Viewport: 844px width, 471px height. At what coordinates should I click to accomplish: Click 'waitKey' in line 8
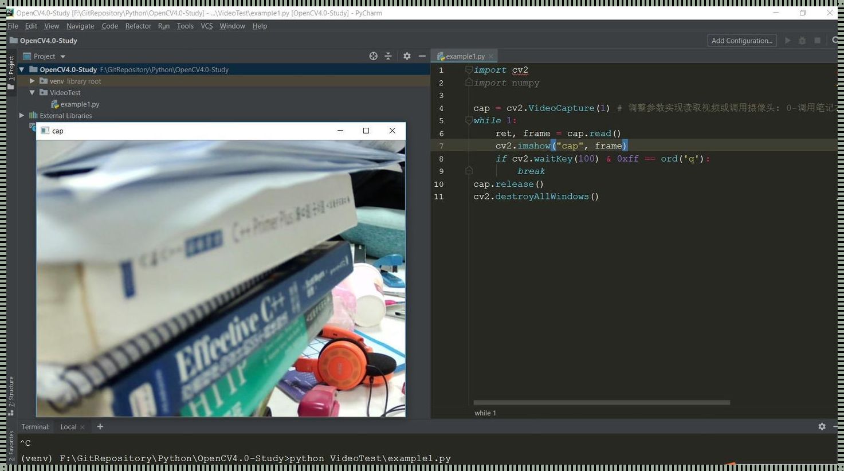pyautogui.click(x=553, y=158)
